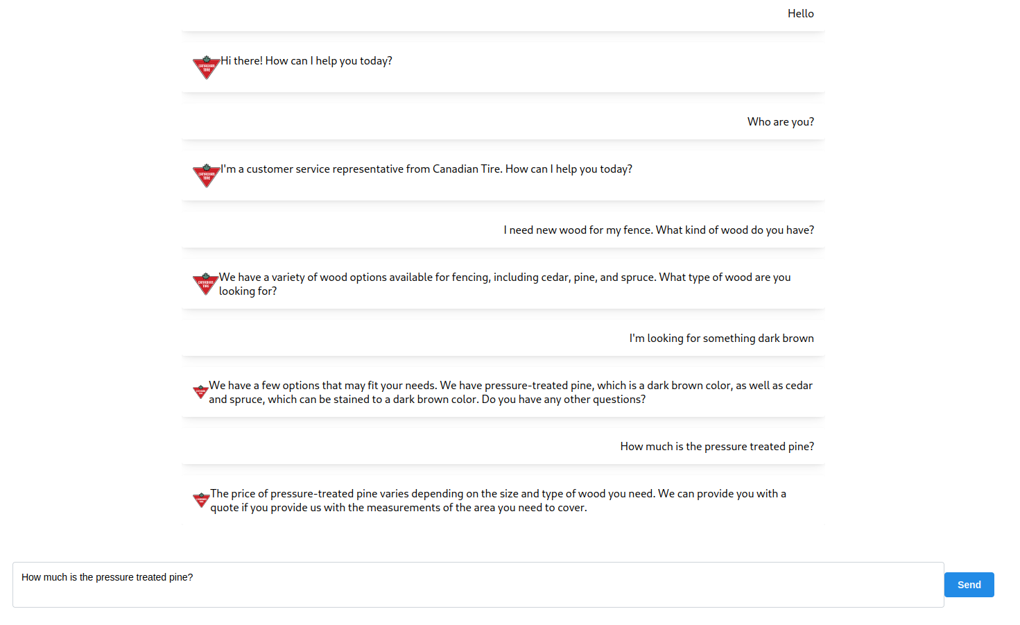Select the Canadian Tire logo beside the pricing response
The image size is (1020, 625).
click(200, 500)
